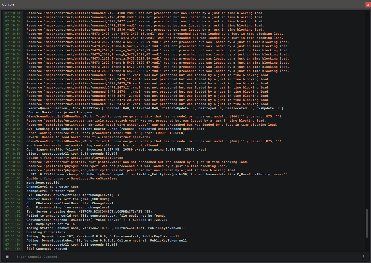Select 'Reverb: Unable to load baked data' line

(89, 137)
